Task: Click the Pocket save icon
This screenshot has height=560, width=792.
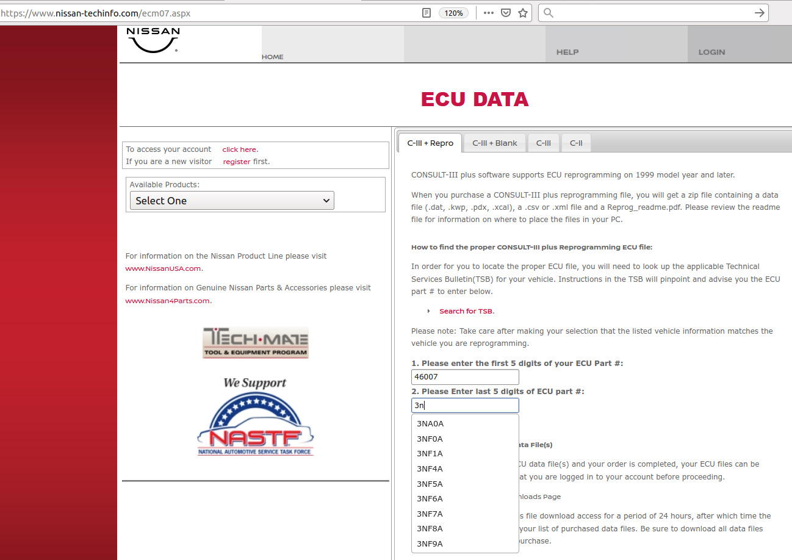Action: point(506,13)
